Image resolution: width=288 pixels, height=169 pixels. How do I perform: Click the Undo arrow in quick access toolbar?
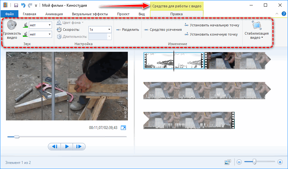click(x=23, y=5)
